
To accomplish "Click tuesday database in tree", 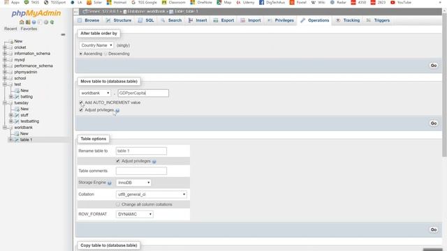I will pyautogui.click(x=22, y=103).
